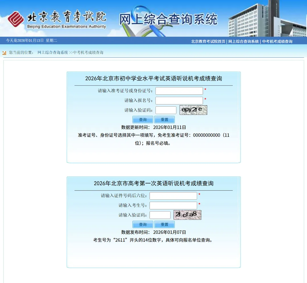
Task: Open 北京教育考试院首页 link
Action: [208, 42]
